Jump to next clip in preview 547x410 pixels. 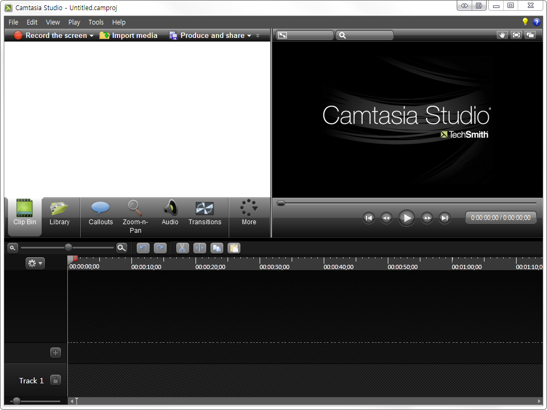(444, 218)
